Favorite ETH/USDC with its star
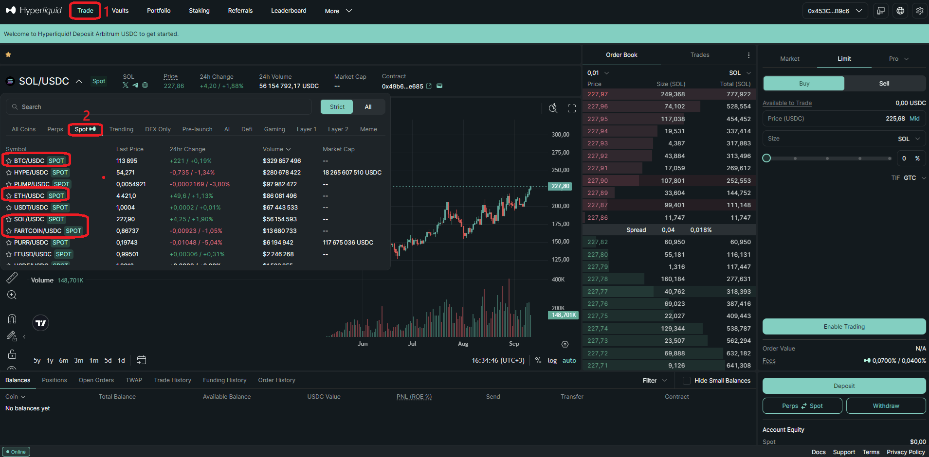The height and width of the screenshot is (457, 929). click(9, 196)
